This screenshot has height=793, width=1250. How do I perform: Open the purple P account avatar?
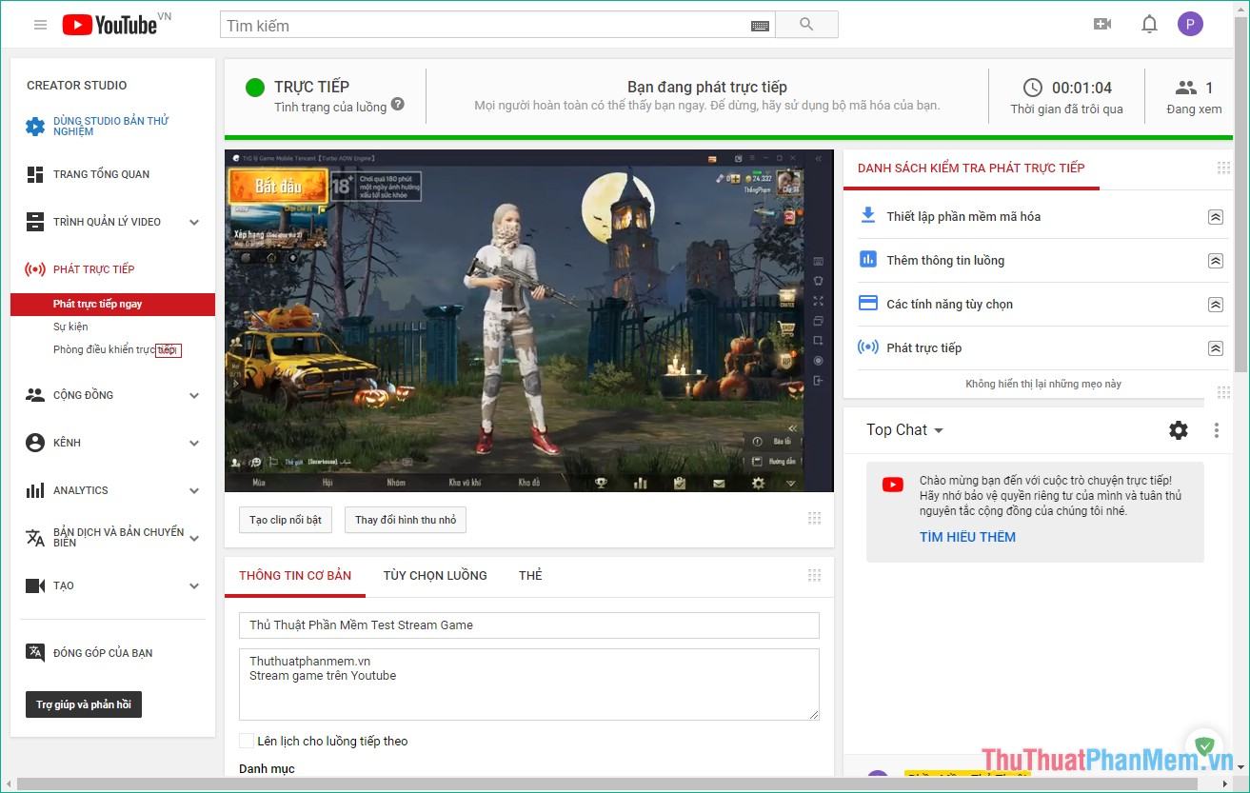point(1190,24)
